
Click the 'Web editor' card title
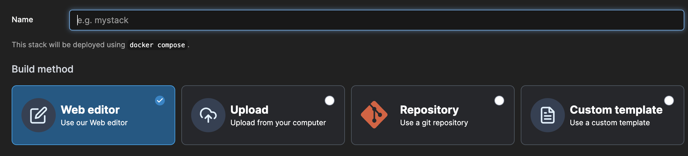pos(90,110)
